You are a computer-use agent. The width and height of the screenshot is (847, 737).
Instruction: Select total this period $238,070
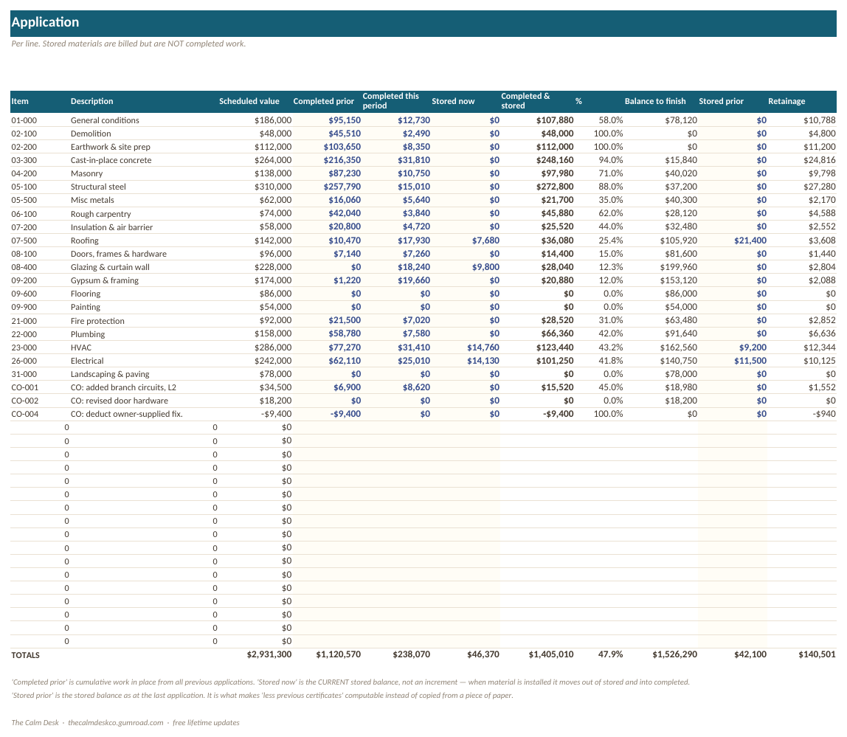pyautogui.click(x=411, y=655)
